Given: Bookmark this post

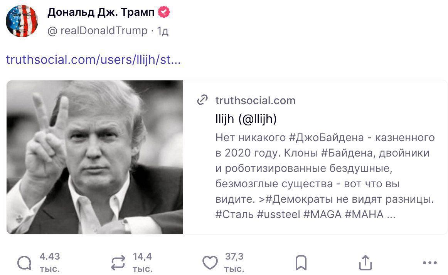Looking at the screenshot, I should [301, 263].
